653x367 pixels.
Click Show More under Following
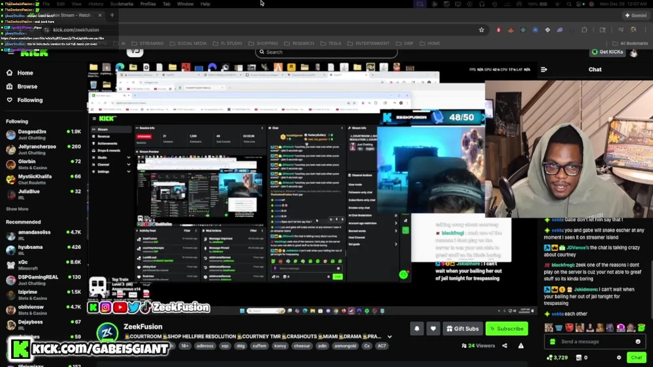click(x=17, y=209)
